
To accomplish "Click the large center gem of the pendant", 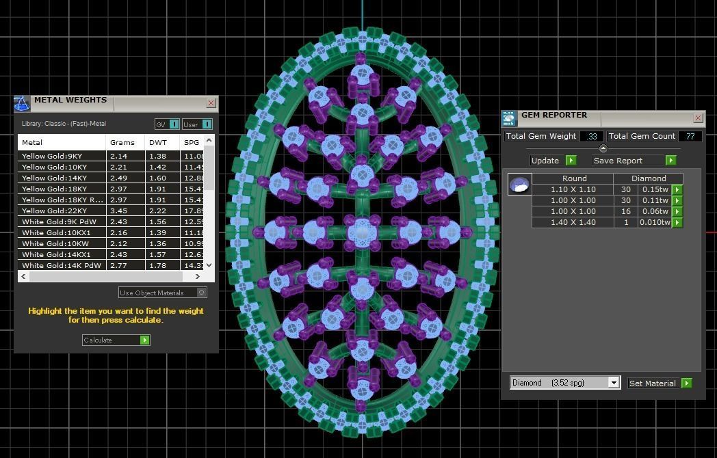I will [362, 232].
